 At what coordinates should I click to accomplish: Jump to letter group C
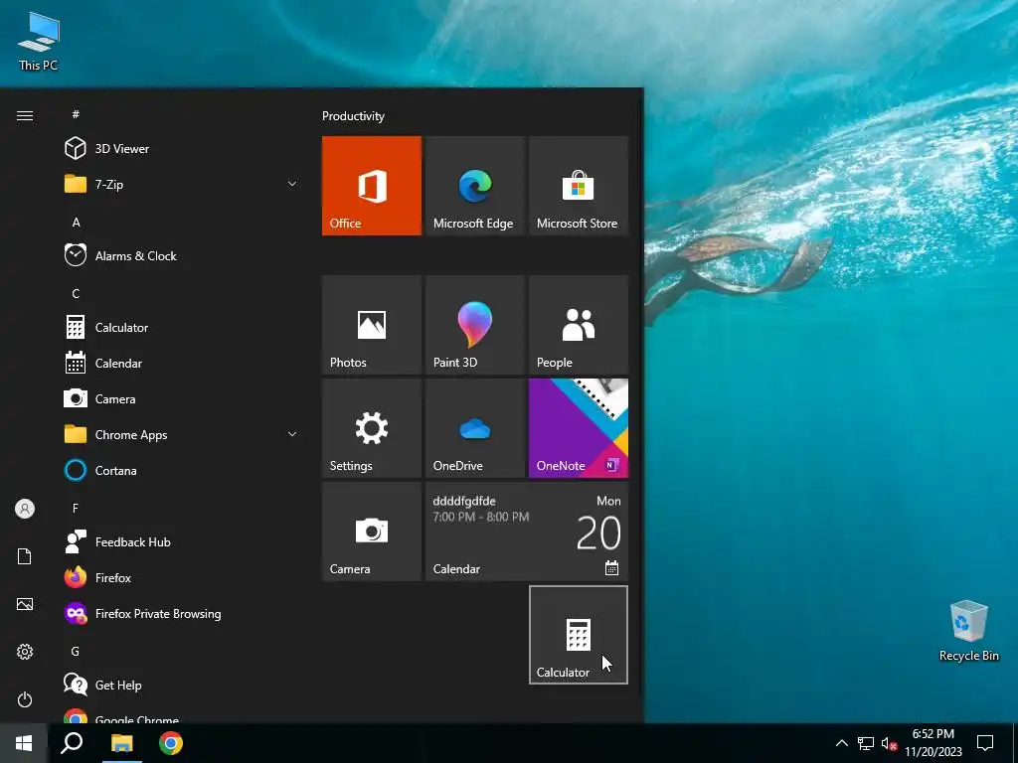[x=76, y=293]
